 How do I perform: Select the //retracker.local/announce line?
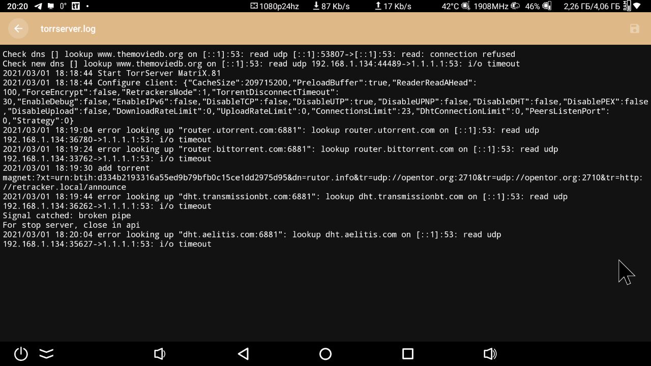(65, 187)
